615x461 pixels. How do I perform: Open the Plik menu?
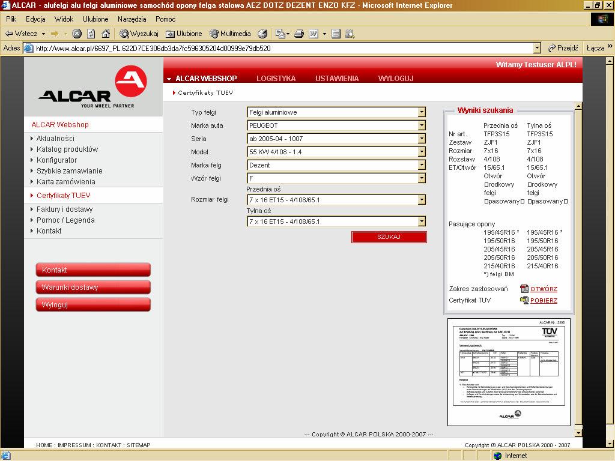point(11,19)
